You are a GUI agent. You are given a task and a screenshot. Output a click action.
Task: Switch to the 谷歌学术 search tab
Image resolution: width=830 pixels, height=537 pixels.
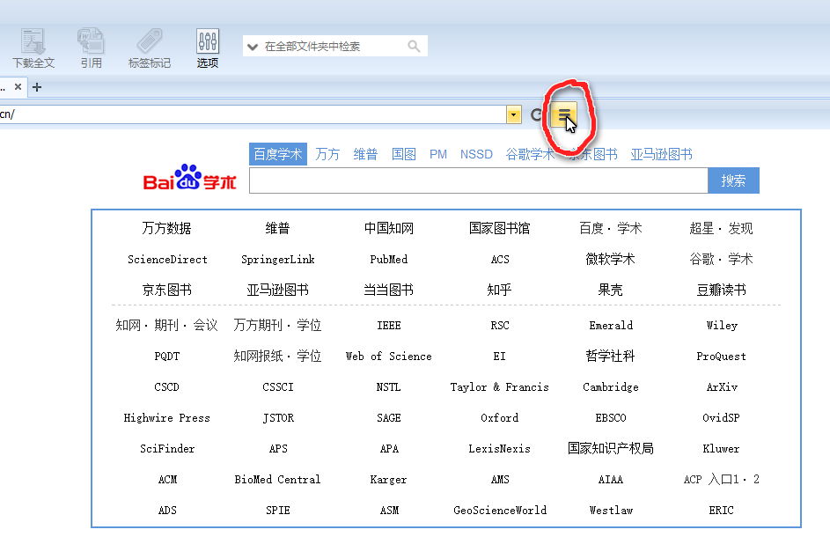point(530,154)
